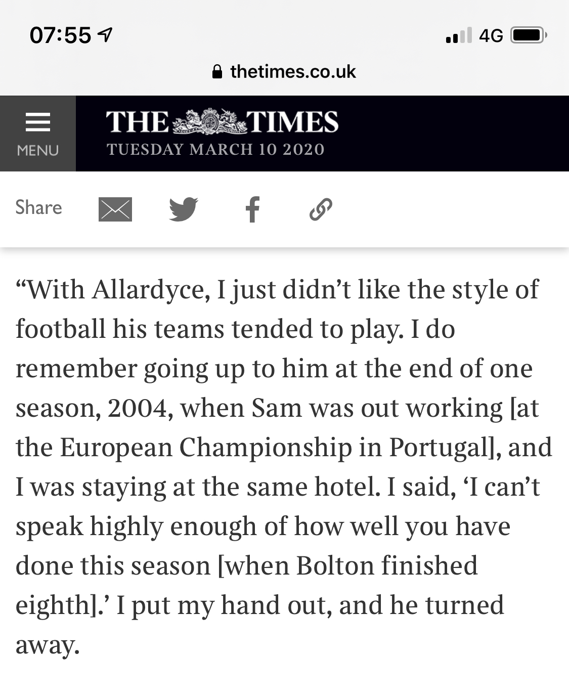Tap the cellular signal bars
Screen dimensions: 569x700
(459, 35)
